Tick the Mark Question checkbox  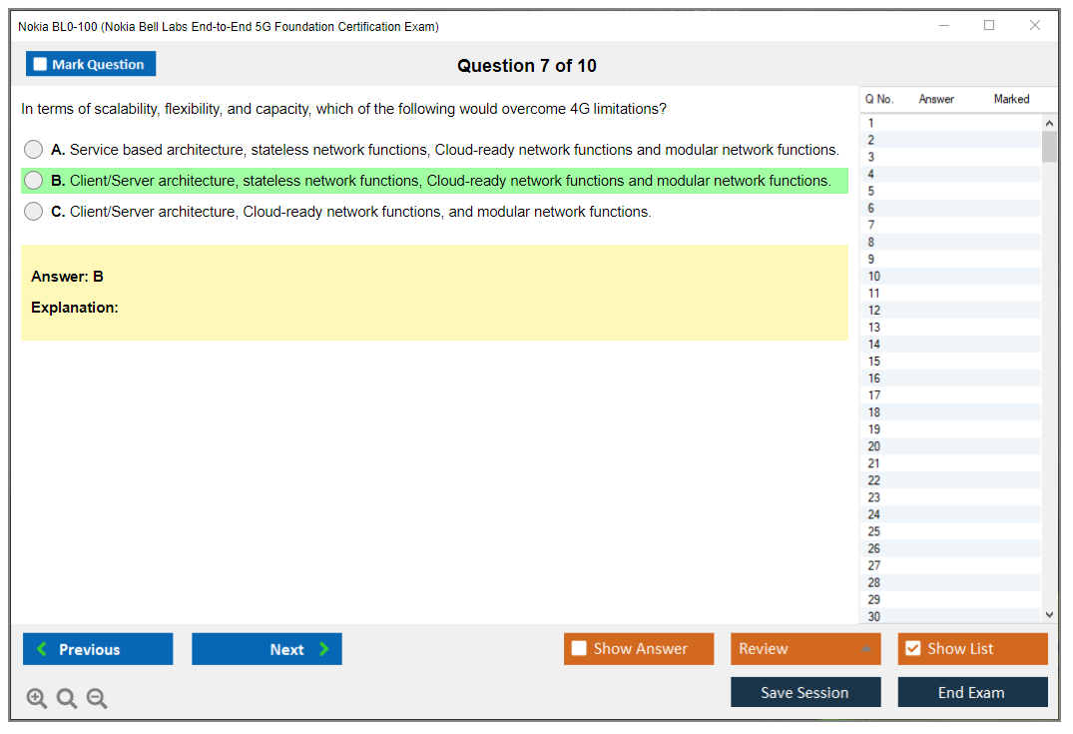pyautogui.click(x=40, y=65)
